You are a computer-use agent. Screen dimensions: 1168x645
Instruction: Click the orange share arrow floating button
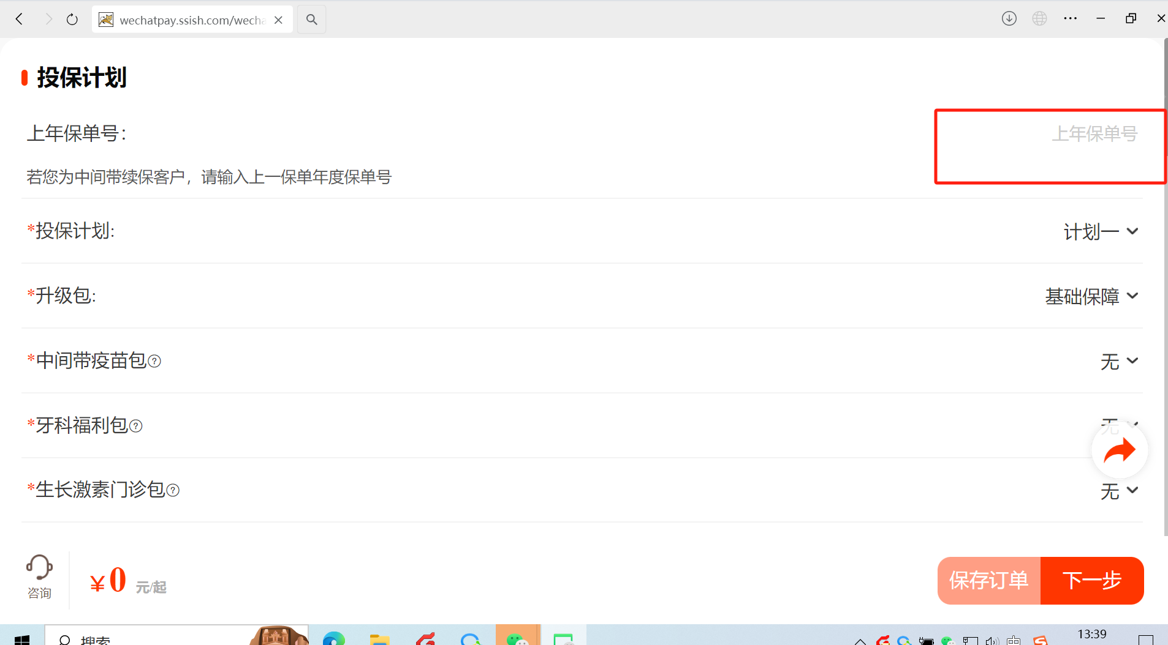pos(1119,451)
